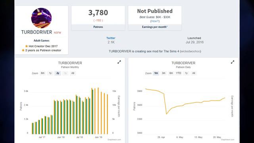
Task: Expand the Patreon Monthly chart to fullscreen
Action: 119,62
